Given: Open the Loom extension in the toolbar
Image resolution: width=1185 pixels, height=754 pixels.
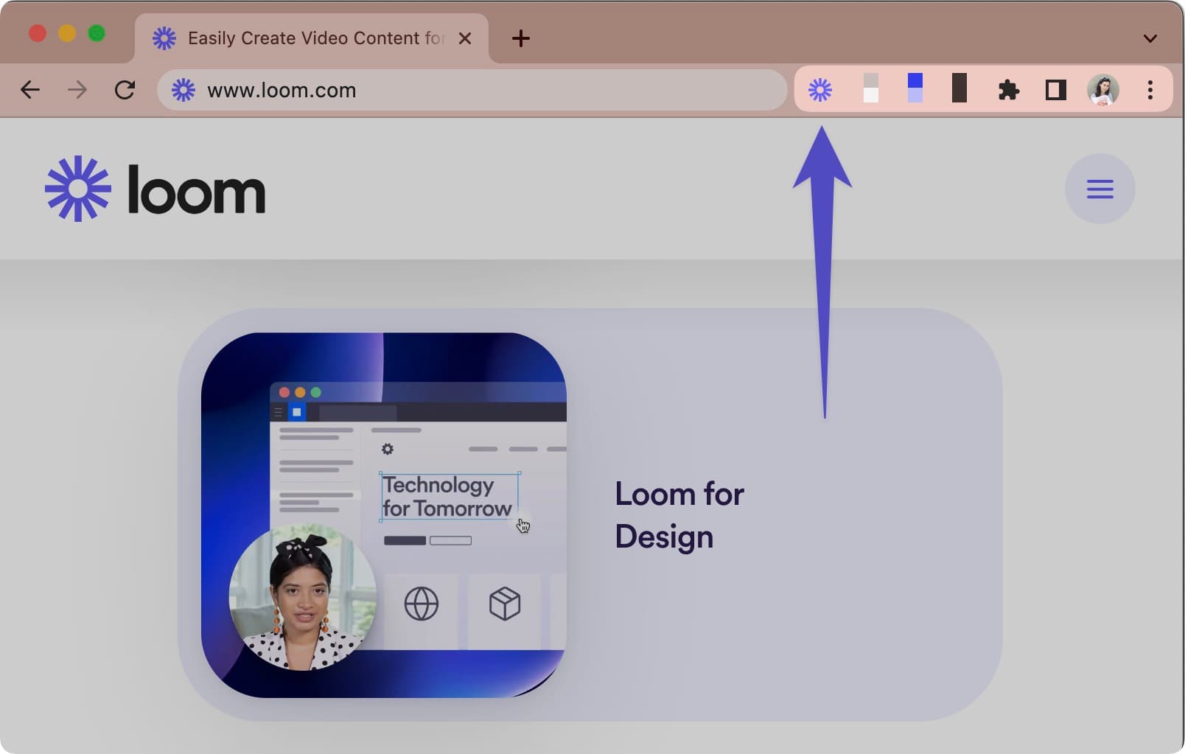Looking at the screenshot, I should click(x=820, y=89).
